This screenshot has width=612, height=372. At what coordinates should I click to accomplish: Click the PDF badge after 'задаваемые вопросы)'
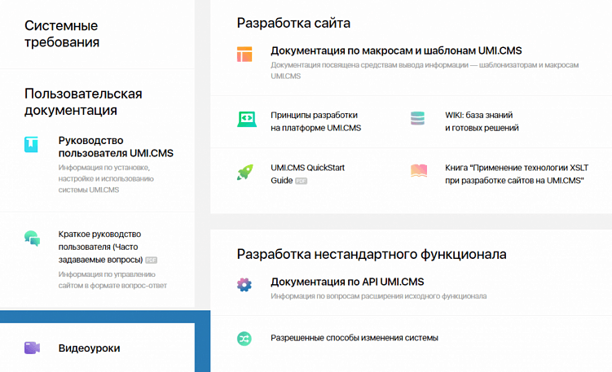[151, 260]
